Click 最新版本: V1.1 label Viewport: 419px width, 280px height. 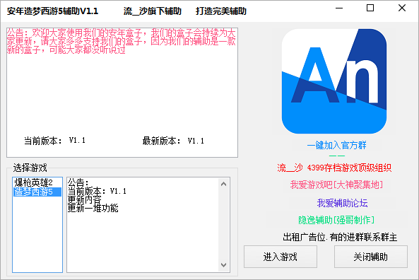173,141
